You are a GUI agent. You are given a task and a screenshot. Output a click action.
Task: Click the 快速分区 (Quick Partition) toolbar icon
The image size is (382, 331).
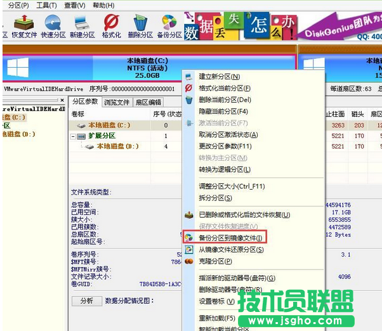pos(53,26)
